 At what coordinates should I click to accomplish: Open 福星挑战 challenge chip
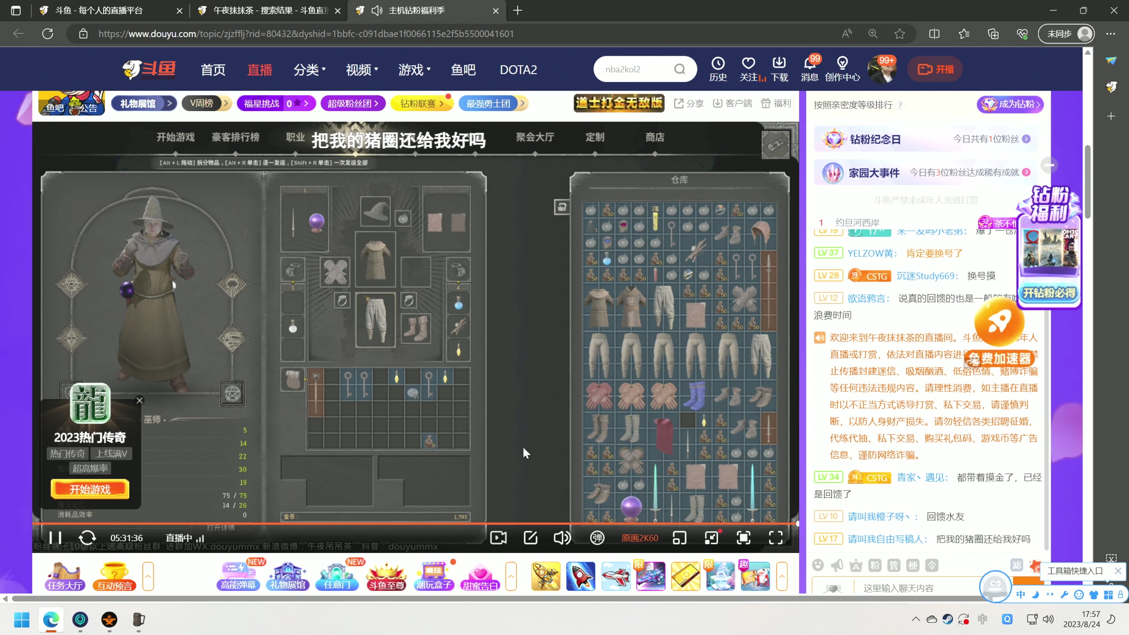276,104
